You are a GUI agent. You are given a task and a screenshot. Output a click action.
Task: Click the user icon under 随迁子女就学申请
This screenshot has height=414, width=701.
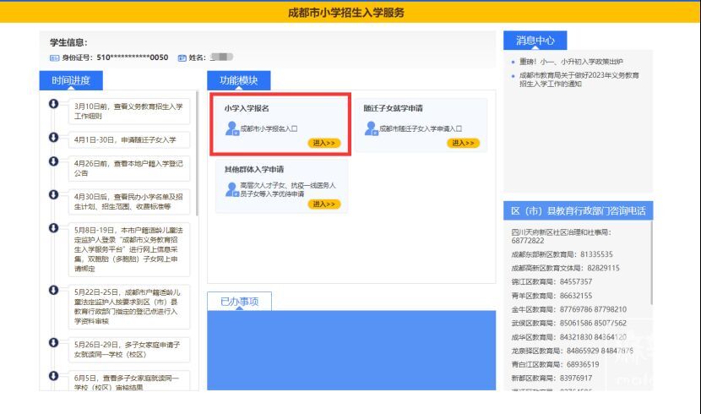click(371, 128)
